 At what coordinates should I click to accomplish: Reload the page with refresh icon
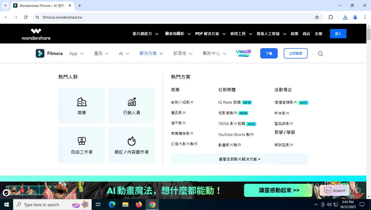click(x=26, y=17)
